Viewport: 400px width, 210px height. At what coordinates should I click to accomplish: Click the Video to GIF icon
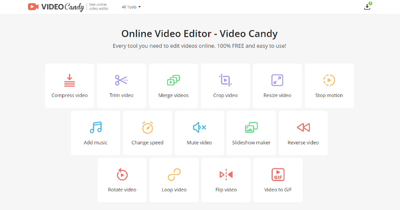278,175
